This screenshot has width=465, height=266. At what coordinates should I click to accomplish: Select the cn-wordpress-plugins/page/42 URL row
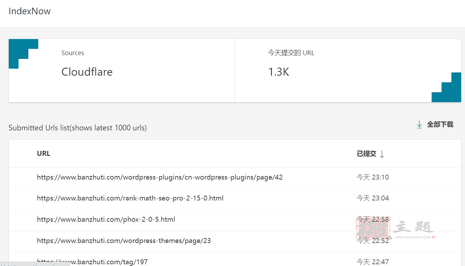(x=235, y=178)
